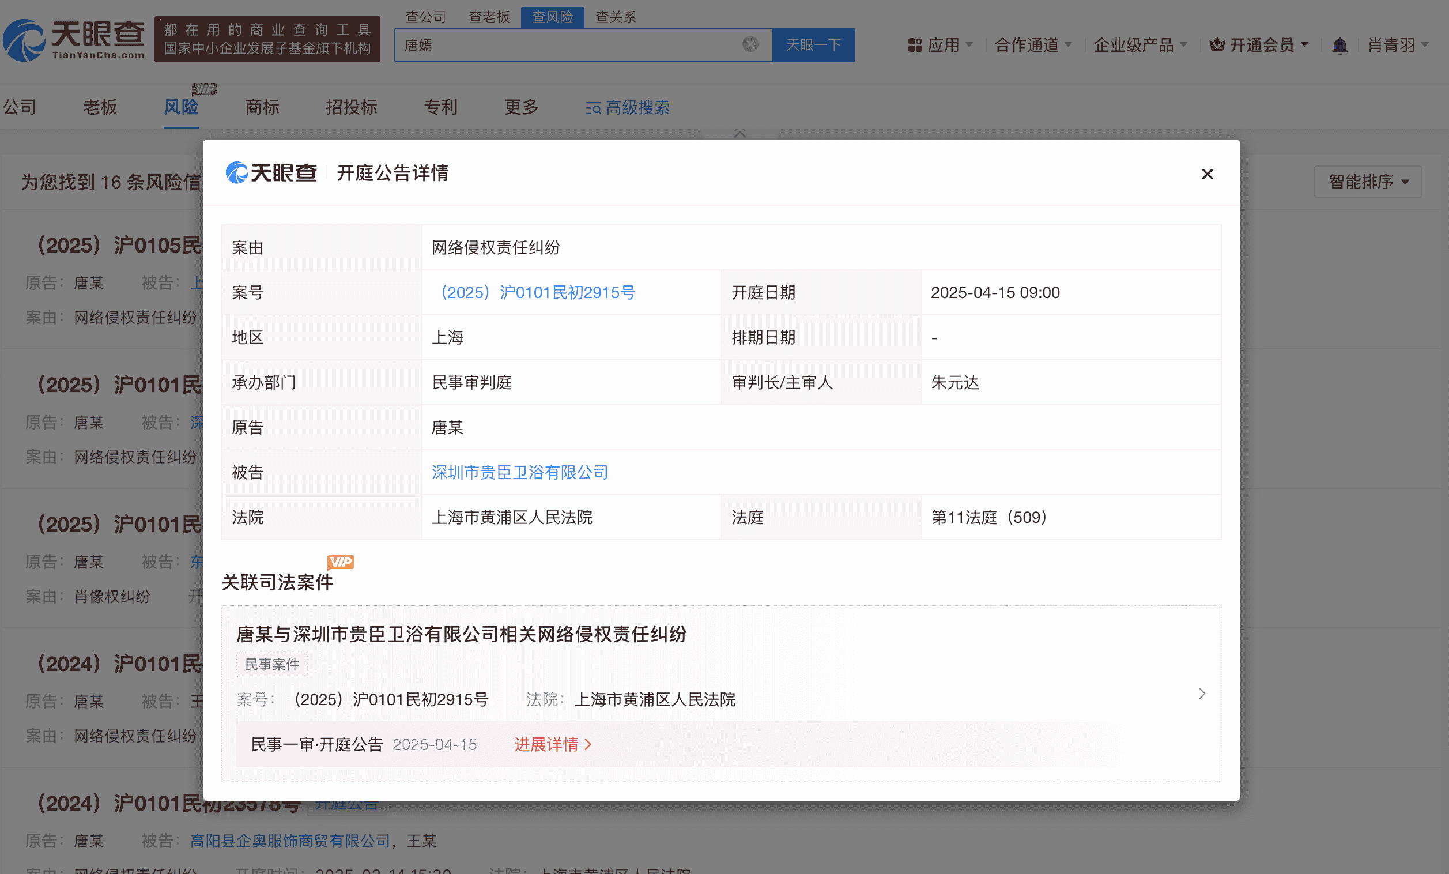The image size is (1449, 874).
Task: Click the VIP badge on 关联司法案件
Action: tap(341, 562)
